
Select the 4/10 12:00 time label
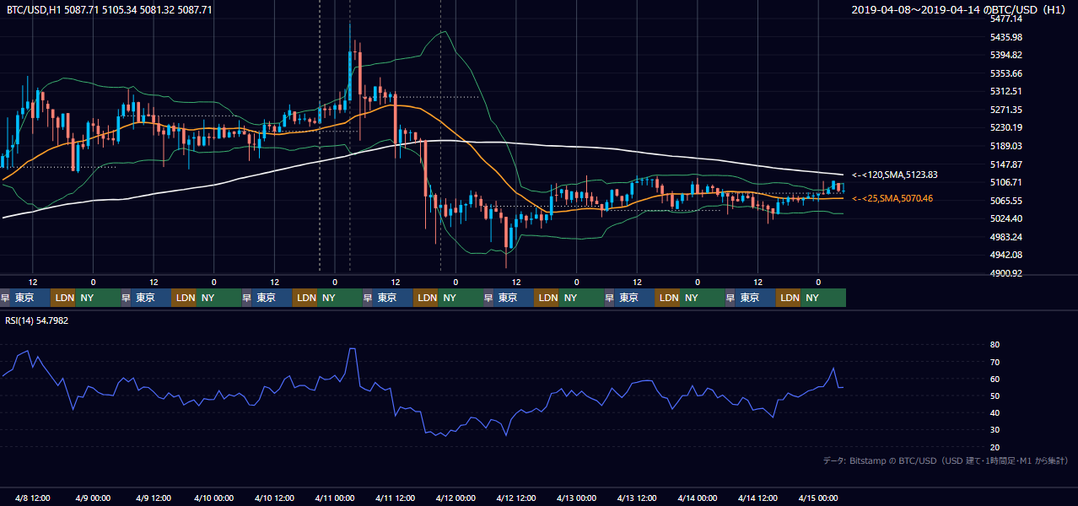(x=275, y=498)
